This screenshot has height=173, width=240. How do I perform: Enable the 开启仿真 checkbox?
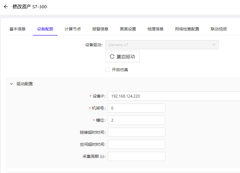107,70
